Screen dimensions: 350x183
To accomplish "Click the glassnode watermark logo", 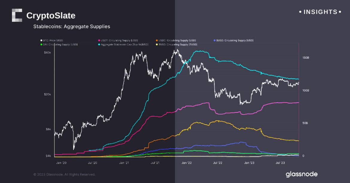I will 301,174.
